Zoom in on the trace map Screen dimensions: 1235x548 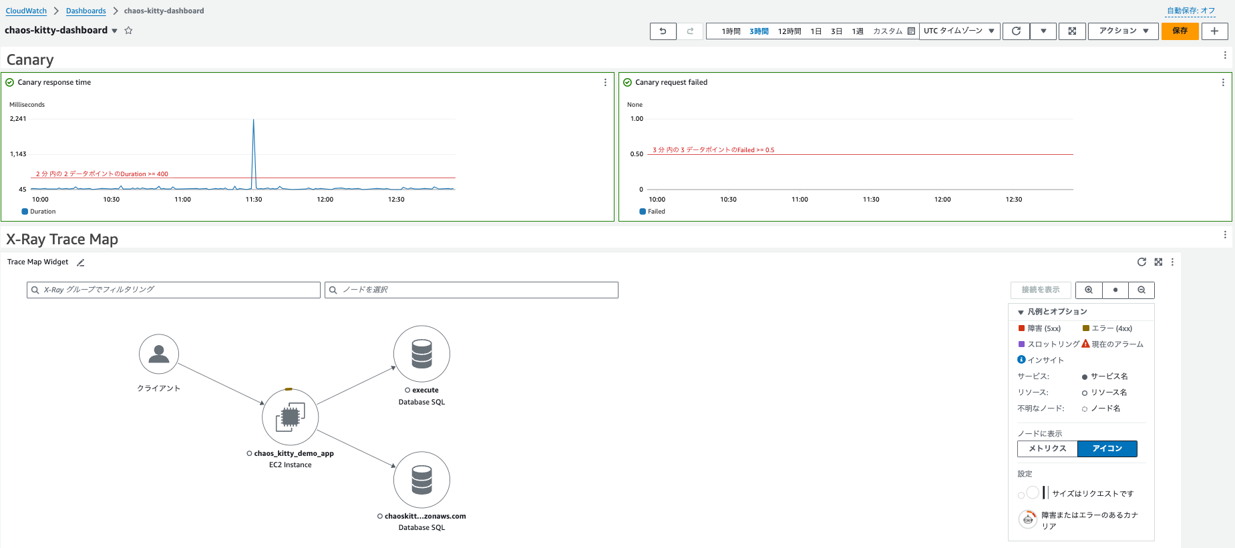click(1089, 290)
